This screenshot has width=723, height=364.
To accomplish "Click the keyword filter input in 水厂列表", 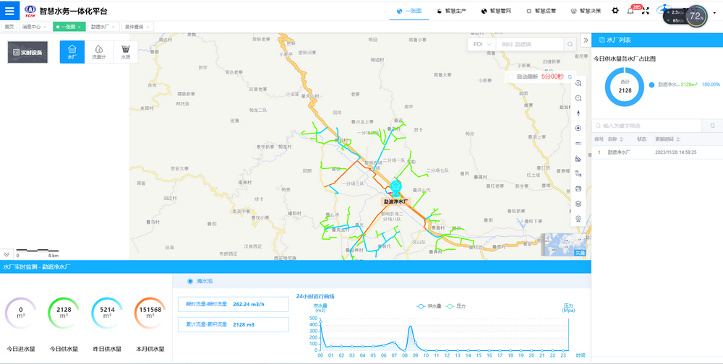I will 647,125.
